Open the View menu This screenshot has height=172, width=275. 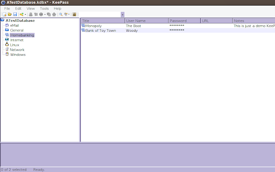coord(31,9)
